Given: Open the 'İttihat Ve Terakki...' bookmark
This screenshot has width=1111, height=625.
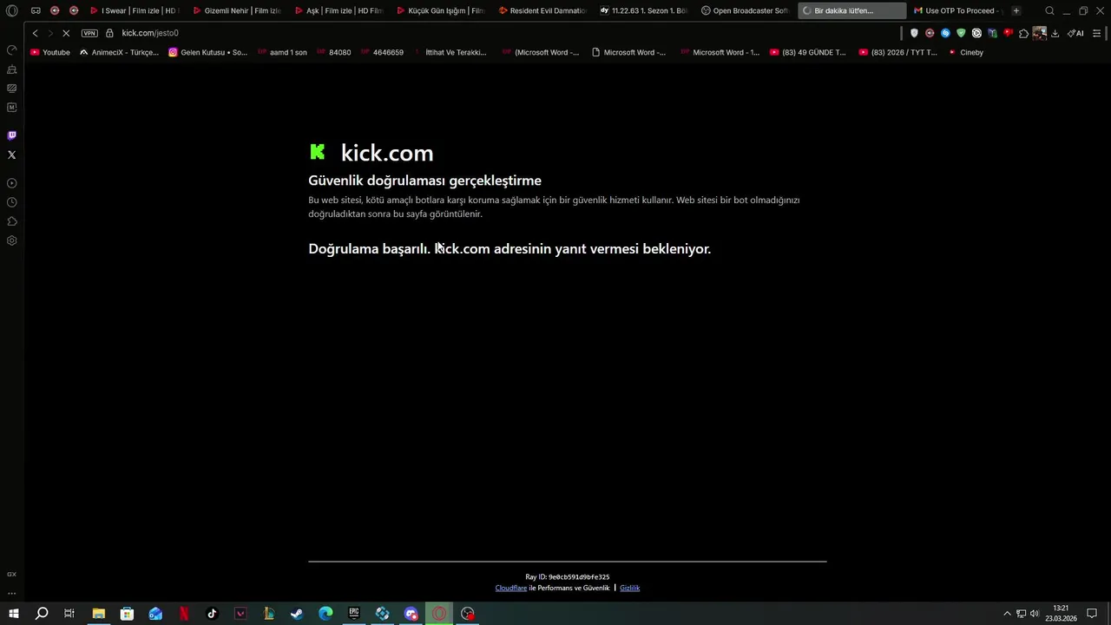Looking at the screenshot, I should (x=450, y=52).
